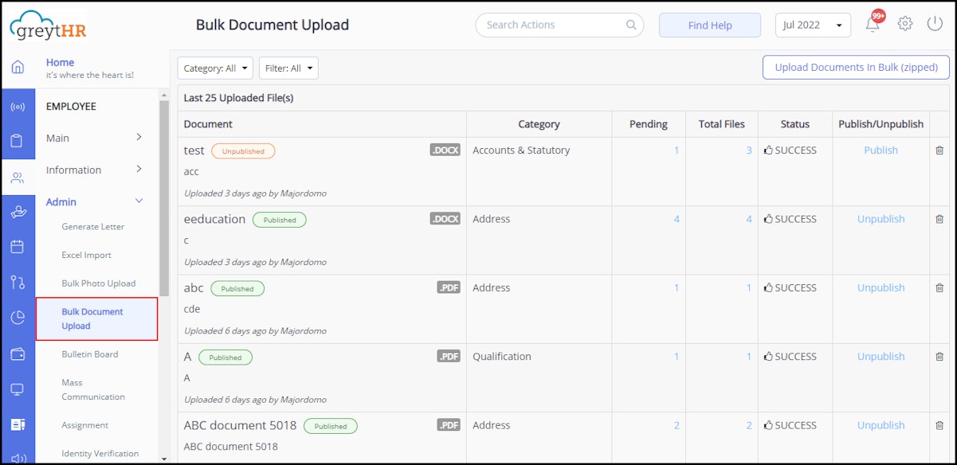Open the settings gear icon
The height and width of the screenshot is (465, 957).
[904, 24]
